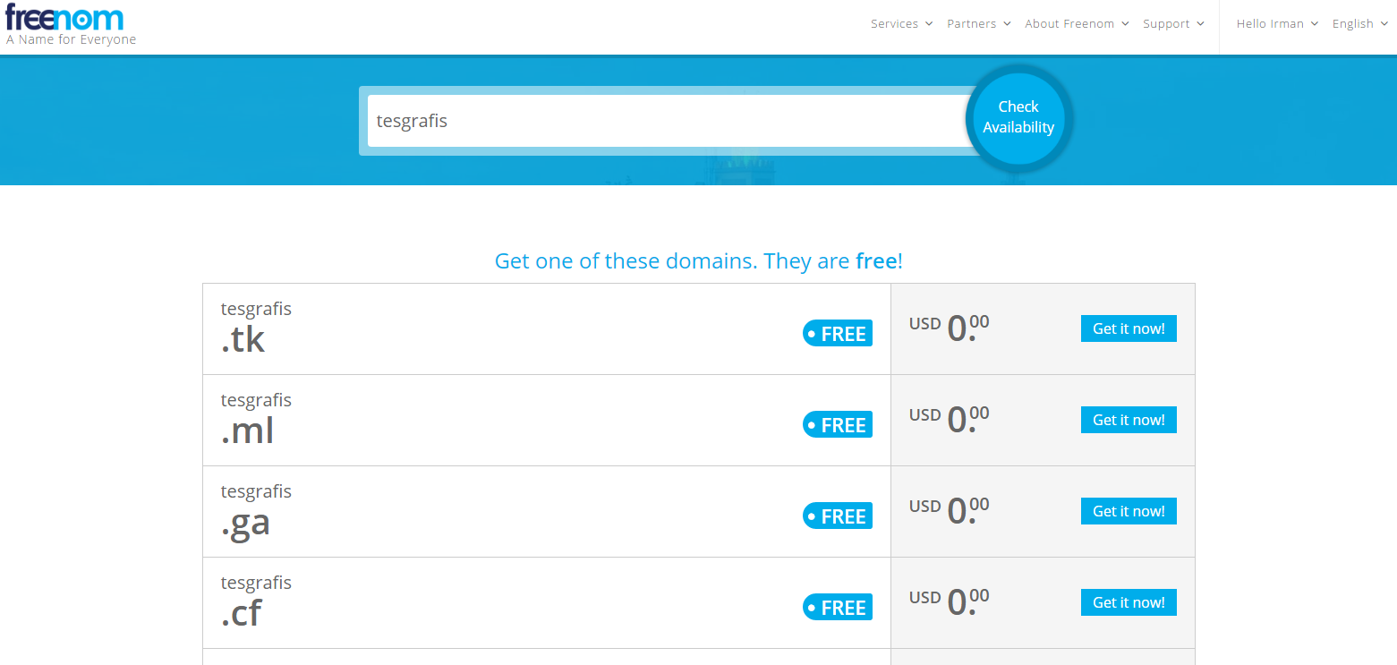The height and width of the screenshot is (665, 1397).
Task: Click the FREE badge in the .cf row
Action: 838,608
